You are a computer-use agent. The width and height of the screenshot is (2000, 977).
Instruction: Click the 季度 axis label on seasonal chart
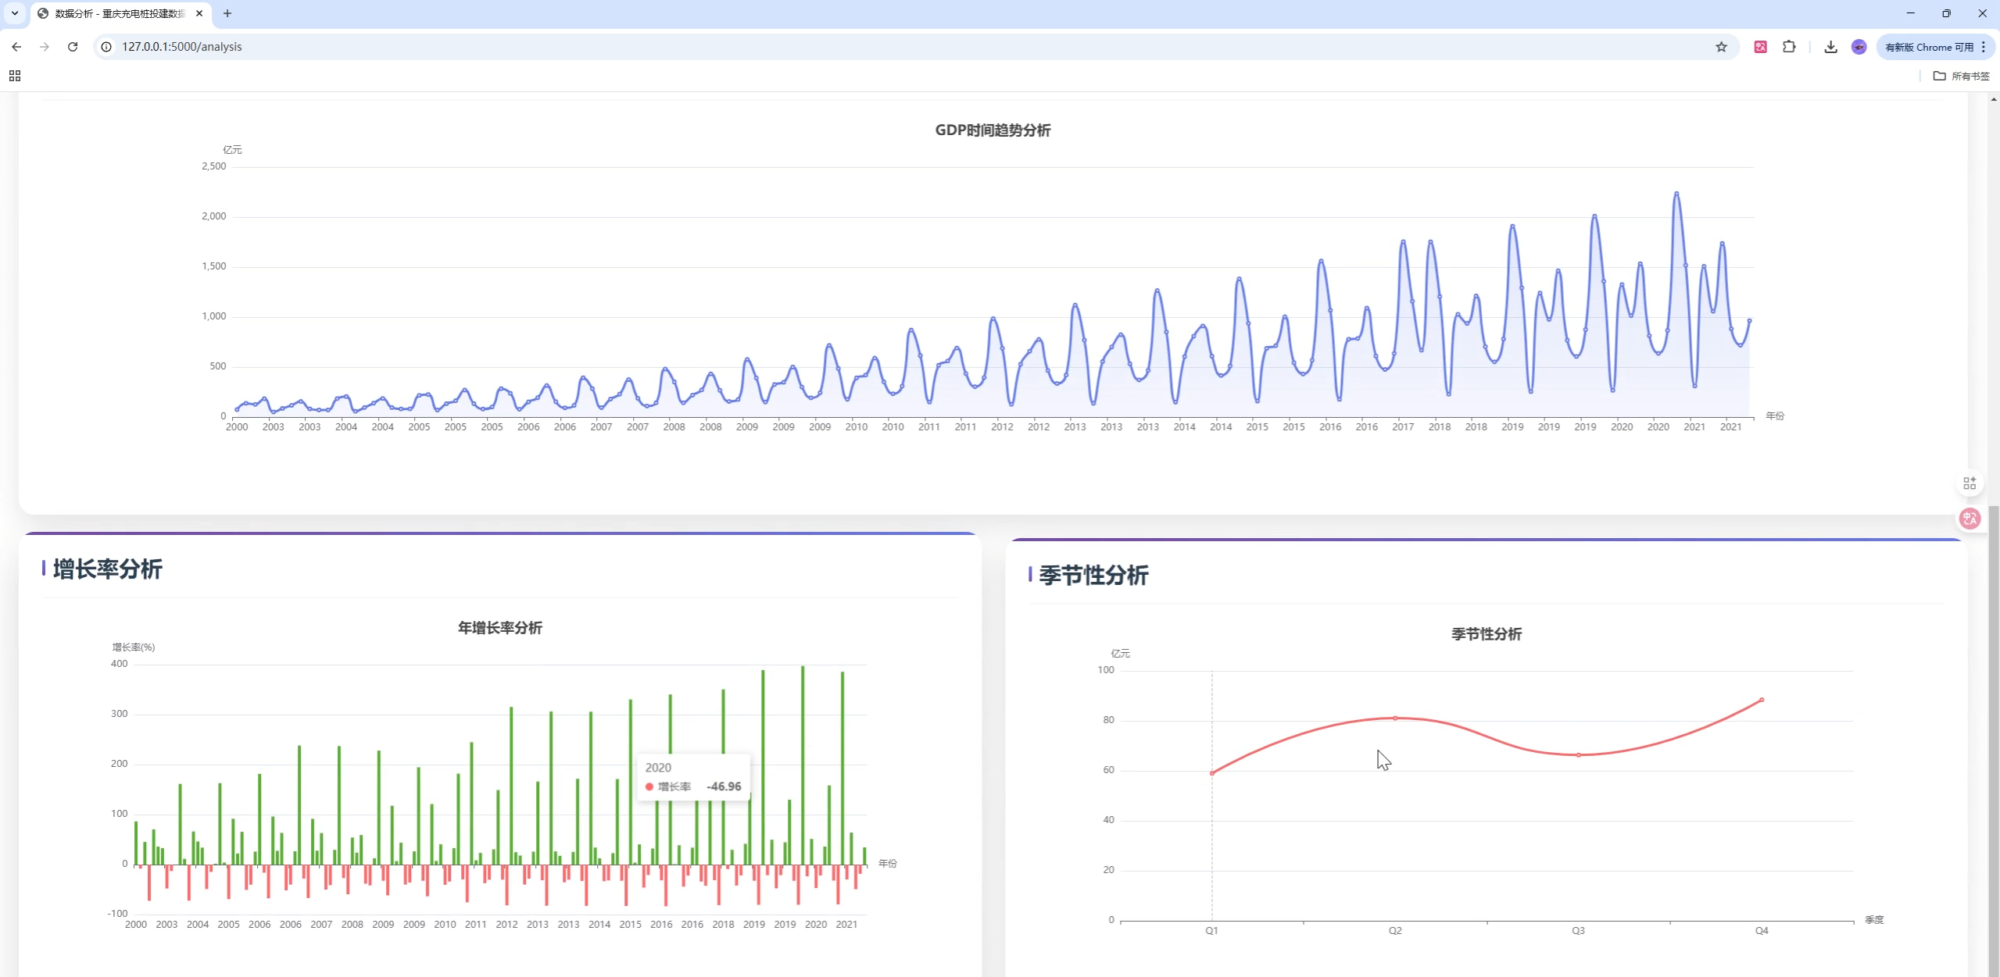pos(1874,920)
